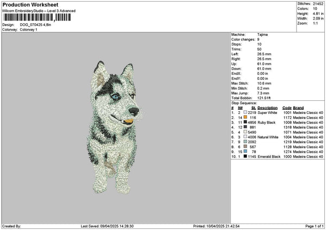326x230 pixels.
Task: Click the barcode under the worksheet title
Action: (x=37, y=17)
